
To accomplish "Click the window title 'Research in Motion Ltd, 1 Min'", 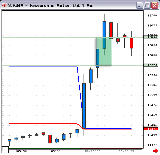I will (x=62, y=5).
